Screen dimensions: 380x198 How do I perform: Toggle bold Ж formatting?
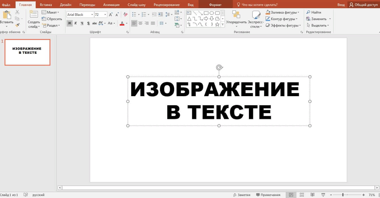click(x=69, y=23)
